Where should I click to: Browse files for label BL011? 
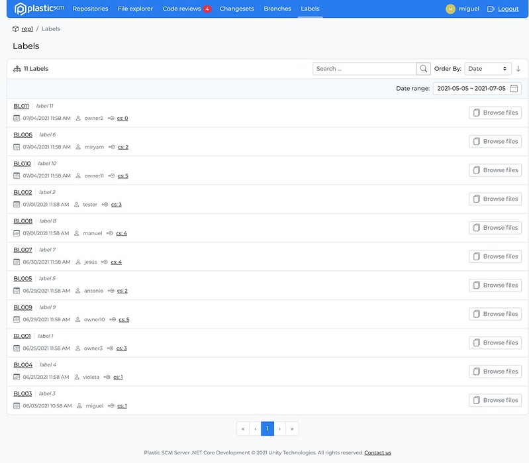point(495,113)
